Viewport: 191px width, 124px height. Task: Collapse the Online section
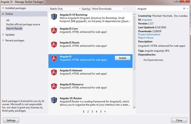(3, 14)
